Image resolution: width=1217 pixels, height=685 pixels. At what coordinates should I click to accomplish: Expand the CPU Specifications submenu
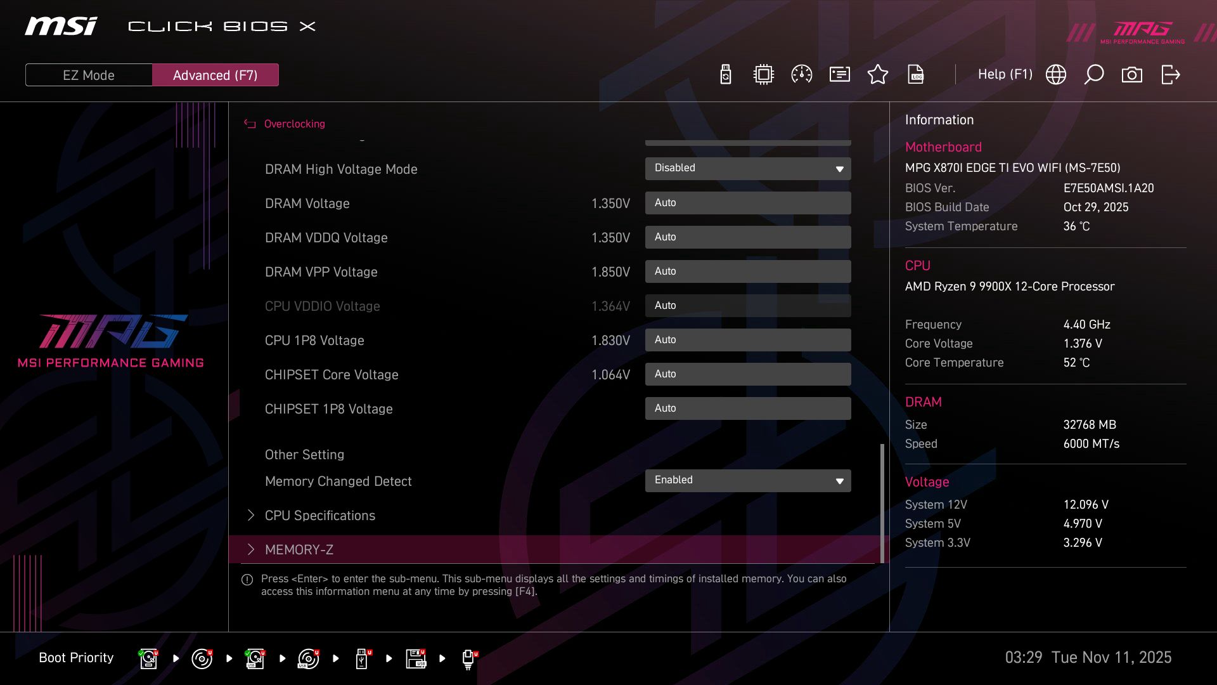[319, 515]
